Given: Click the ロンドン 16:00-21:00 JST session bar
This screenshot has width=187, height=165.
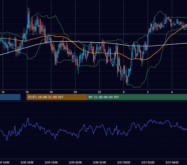Looking at the screenshot, I should click(57, 97).
